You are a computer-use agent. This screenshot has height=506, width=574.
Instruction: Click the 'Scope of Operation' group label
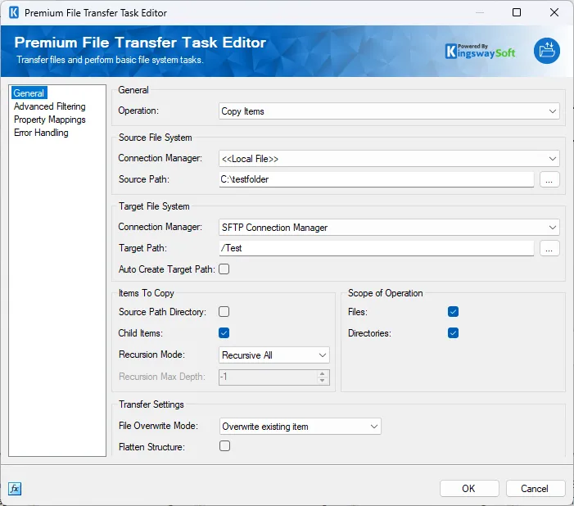pyautogui.click(x=386, y=293)
